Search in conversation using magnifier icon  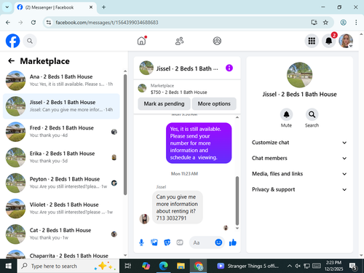[x=312, y=114]
